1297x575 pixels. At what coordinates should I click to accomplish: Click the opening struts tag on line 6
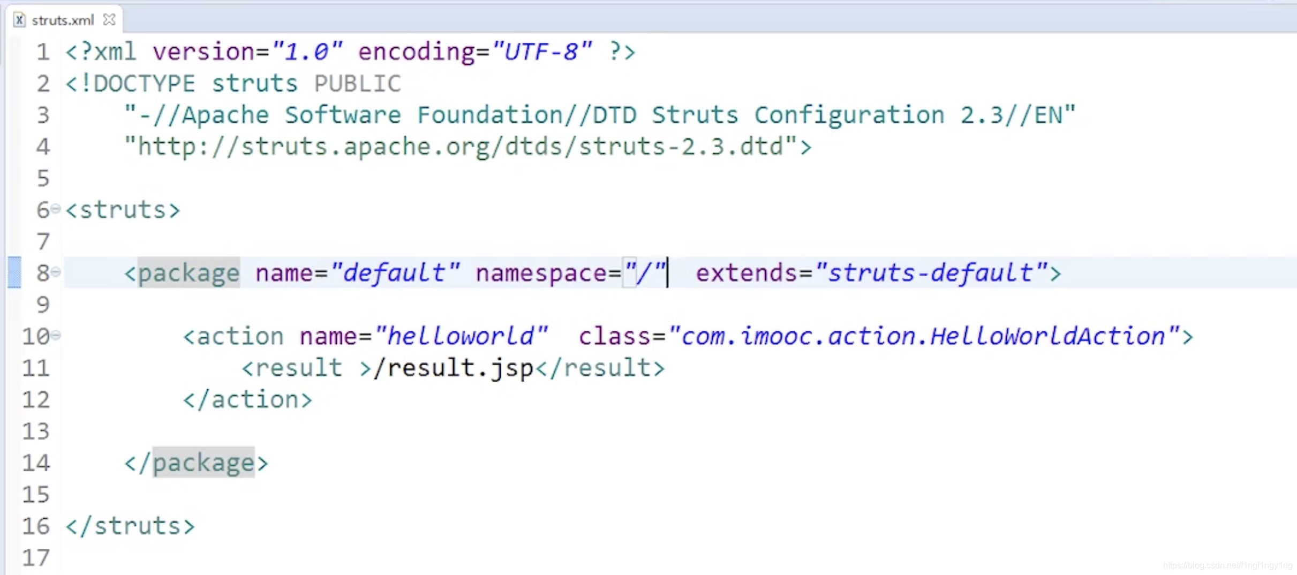click(x=123, y=209)
